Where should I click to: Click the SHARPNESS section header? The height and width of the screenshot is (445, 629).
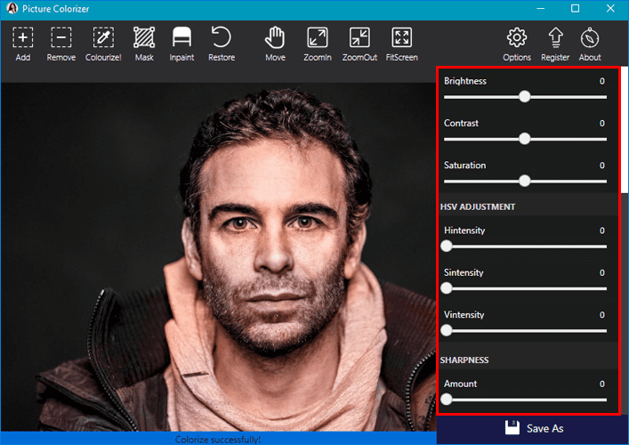[464, 360]
